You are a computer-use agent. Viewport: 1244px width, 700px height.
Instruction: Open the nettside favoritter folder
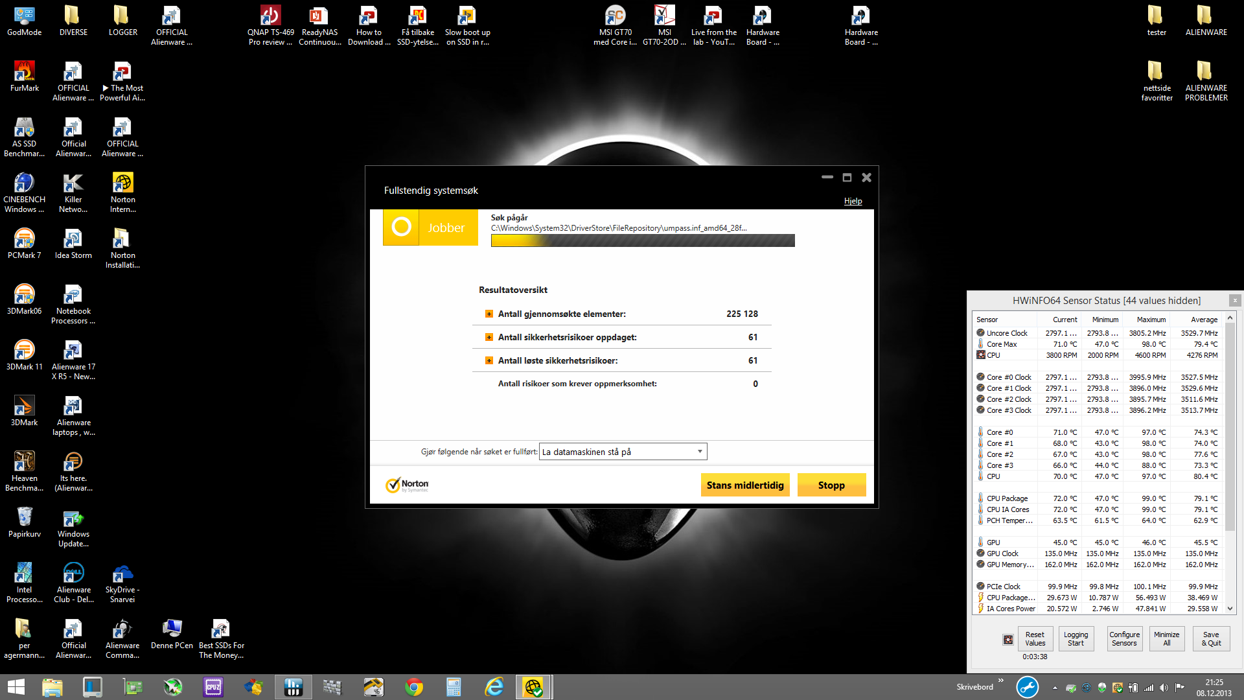tap(1157, 82)
